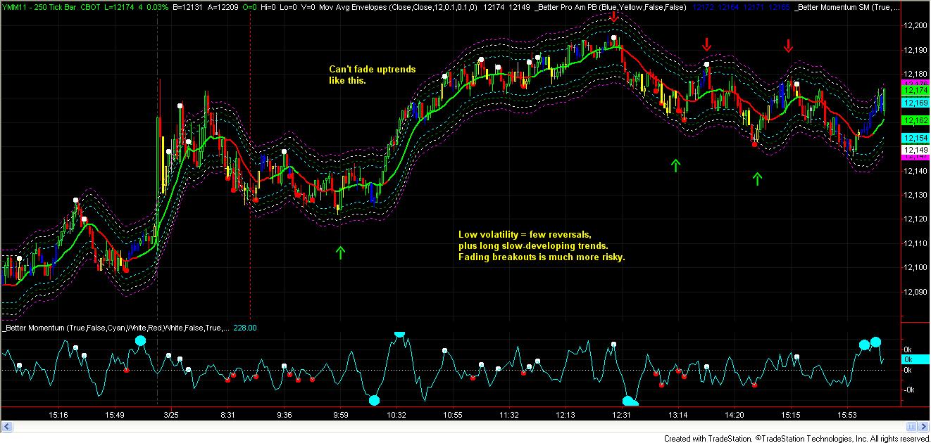Select the YMM11 - 250 Tick Bar symbol label
Image resolution: width=931 pixels, height=443 pixels.
click(x=38, y=6)
